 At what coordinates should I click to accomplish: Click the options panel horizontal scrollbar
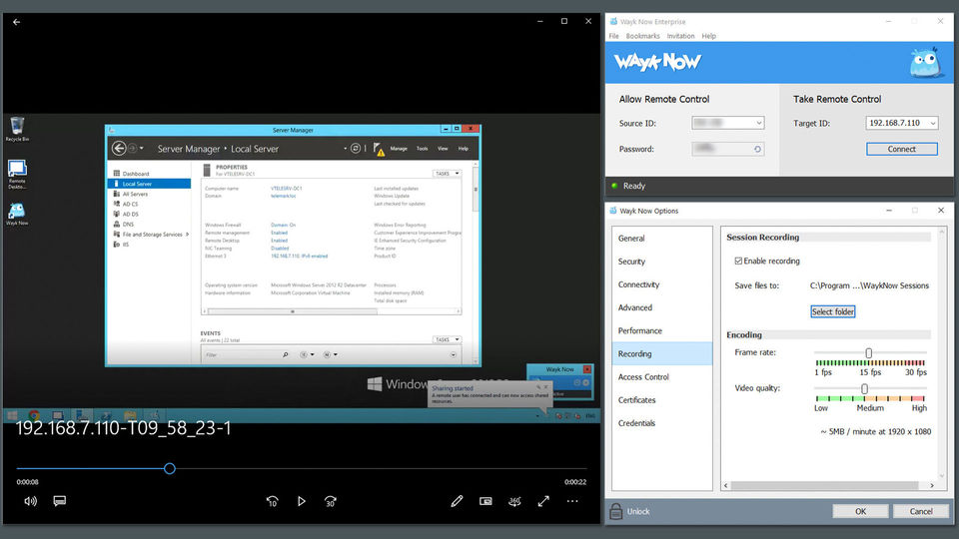(x=824, y=486)
